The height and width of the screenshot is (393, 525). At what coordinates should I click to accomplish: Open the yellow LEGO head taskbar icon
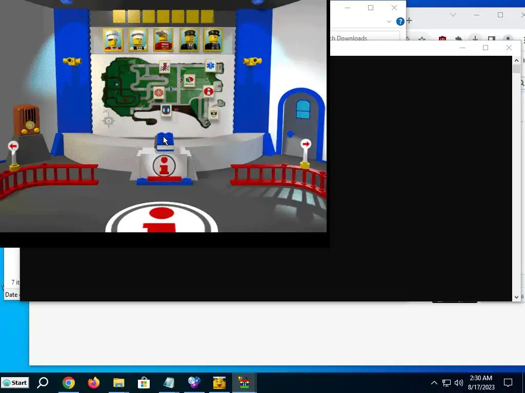[x=219, y=383]
